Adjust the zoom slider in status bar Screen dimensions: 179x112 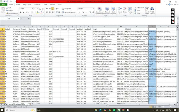tap(170, 107)
